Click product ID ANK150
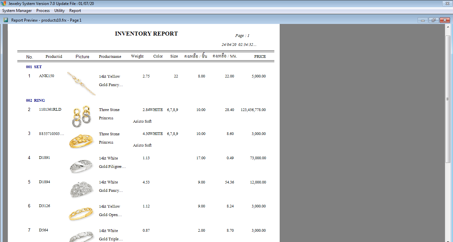The width and height of the screenshot is (453, 242). [x=46, y=76]
